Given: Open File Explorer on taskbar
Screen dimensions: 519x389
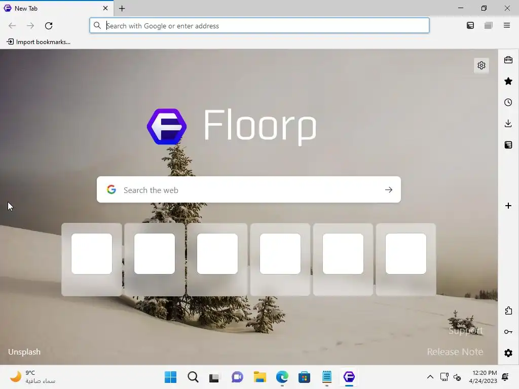Looking at the screenshot, I should [x=260, y=377].
